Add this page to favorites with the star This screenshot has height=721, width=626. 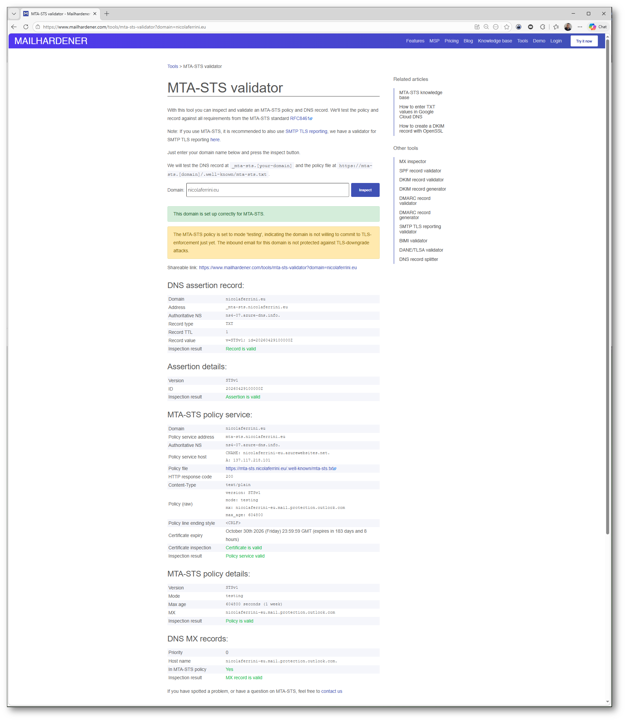[507, 27]
